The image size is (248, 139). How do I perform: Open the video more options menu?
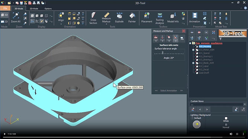(243, 134)
